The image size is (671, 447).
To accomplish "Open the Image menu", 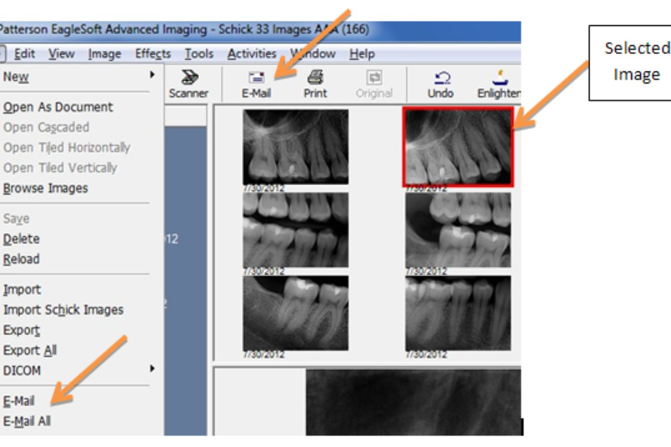I will (x=104, y=54).
